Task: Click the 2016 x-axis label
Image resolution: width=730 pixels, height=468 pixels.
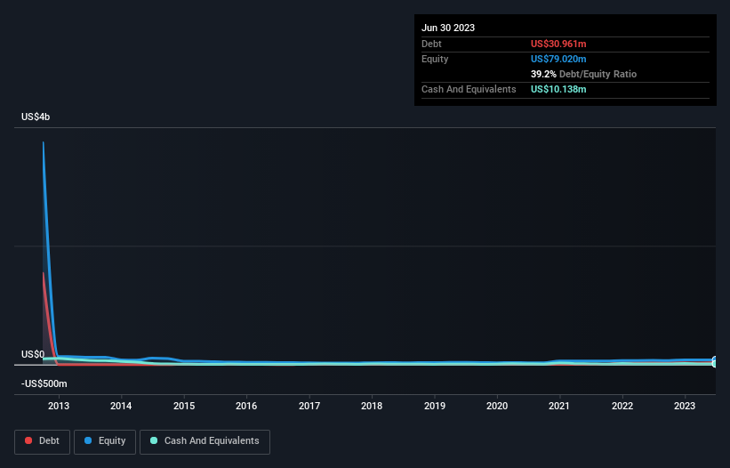Action: click(x=246, y=406)
